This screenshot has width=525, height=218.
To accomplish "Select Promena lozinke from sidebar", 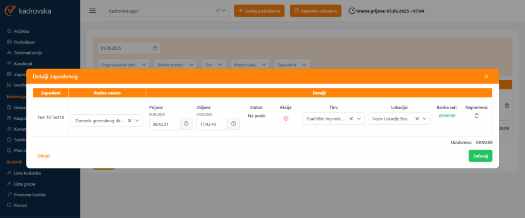I will (31, 194).
